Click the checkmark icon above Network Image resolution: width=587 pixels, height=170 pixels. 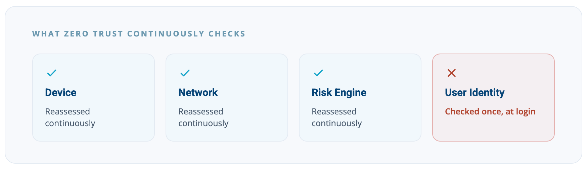pos(185,73)
